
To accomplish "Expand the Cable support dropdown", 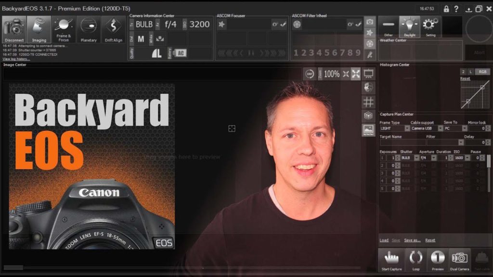I will [426, 128].
